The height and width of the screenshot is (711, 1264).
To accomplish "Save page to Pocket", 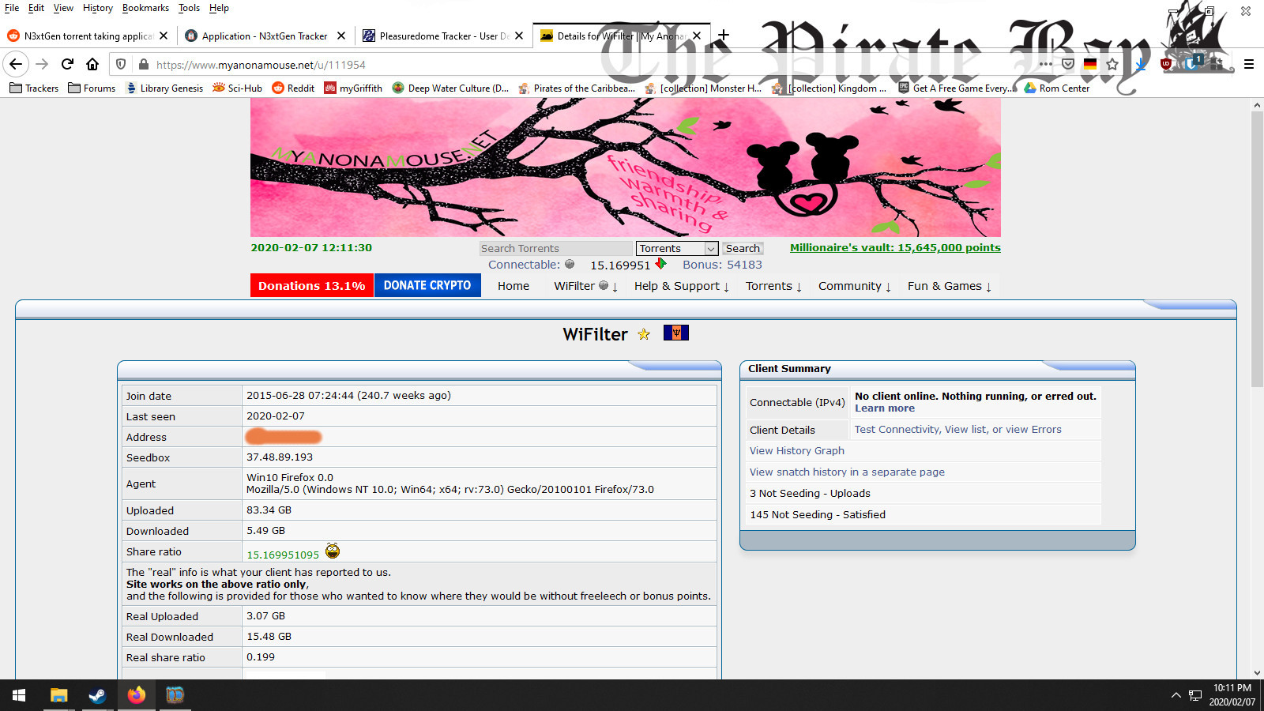I will click(x=1067, y=64).
